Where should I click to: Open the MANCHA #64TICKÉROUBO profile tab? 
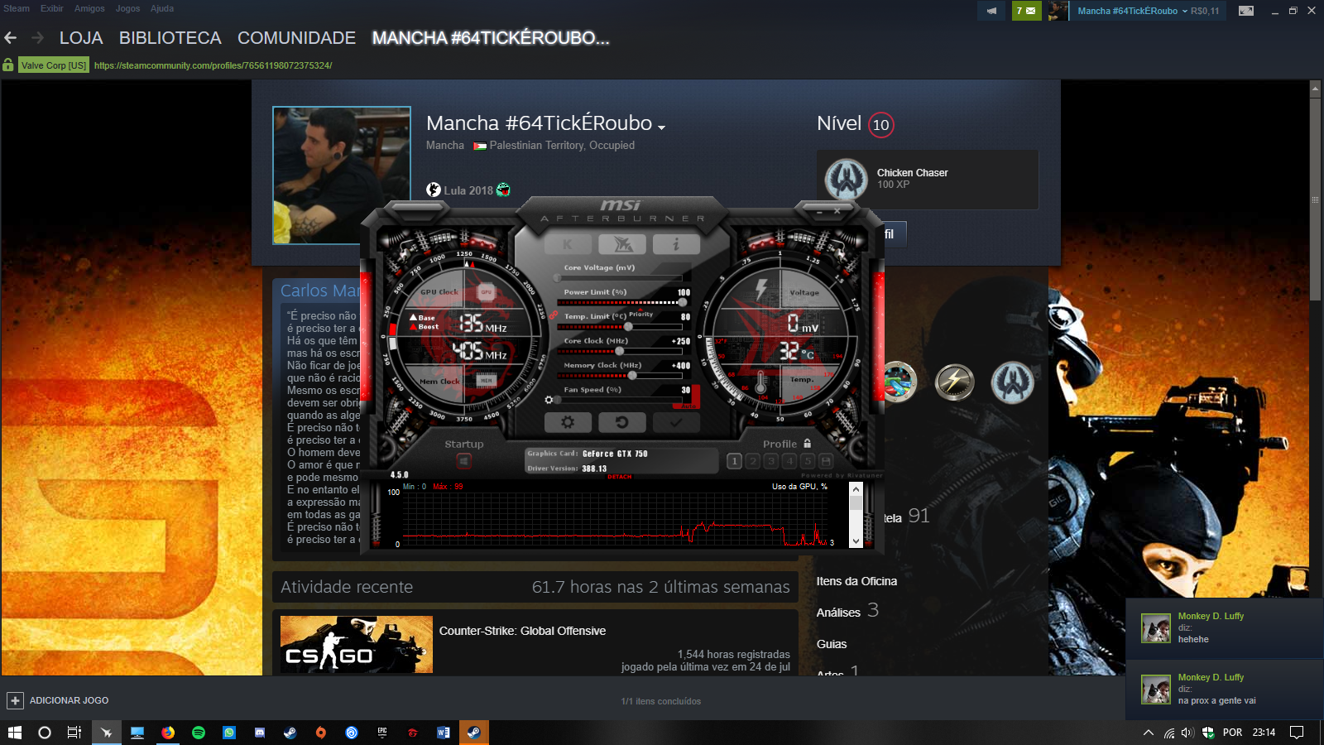[491, 38]
